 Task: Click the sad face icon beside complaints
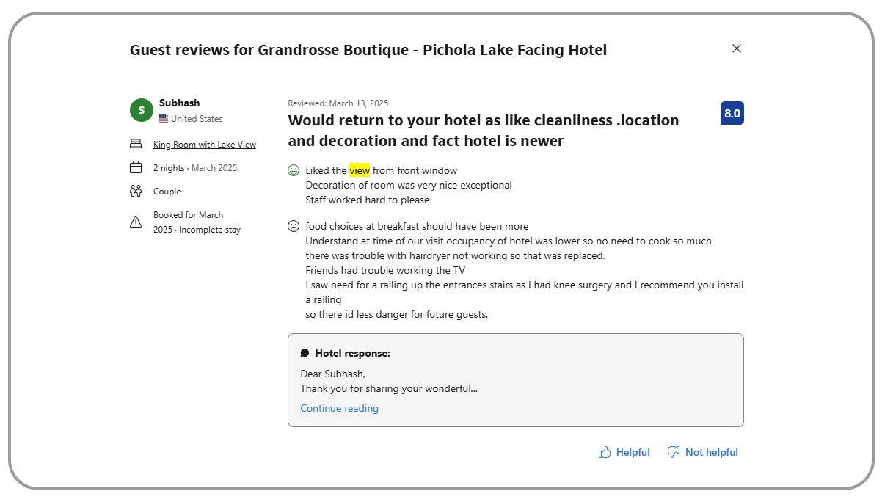(x=294, y=226)
